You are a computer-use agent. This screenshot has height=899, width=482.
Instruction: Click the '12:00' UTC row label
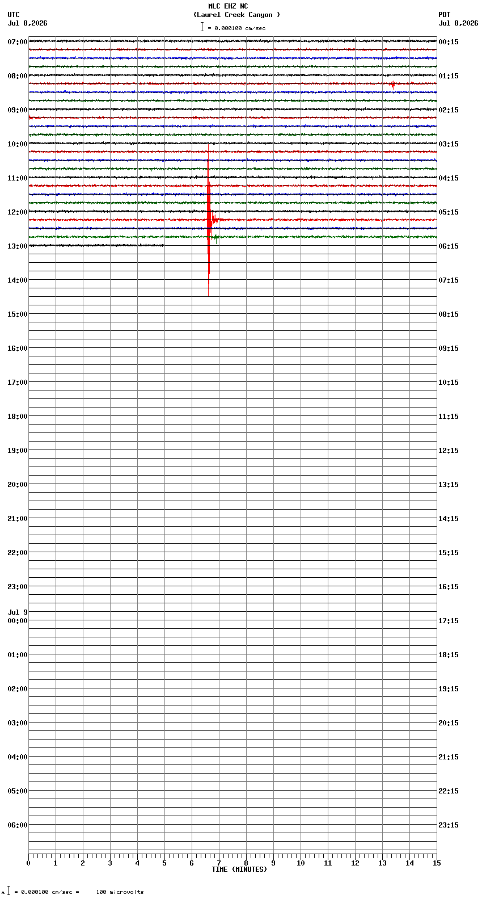point(18,212)
